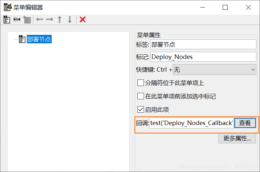The image size is (260, 172).
Task: Click the 标签 input field containing 部署节点
Action: coord(203,44)
